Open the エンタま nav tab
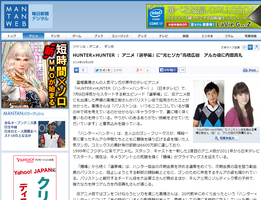Viewport: 261px width, 200px height. coord(207,36)
